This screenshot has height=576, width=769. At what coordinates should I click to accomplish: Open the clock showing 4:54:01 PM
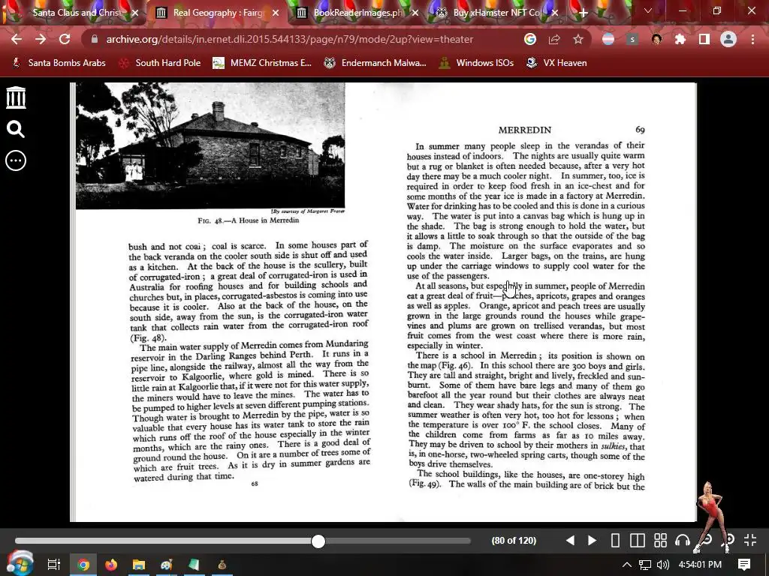(700, 565)
